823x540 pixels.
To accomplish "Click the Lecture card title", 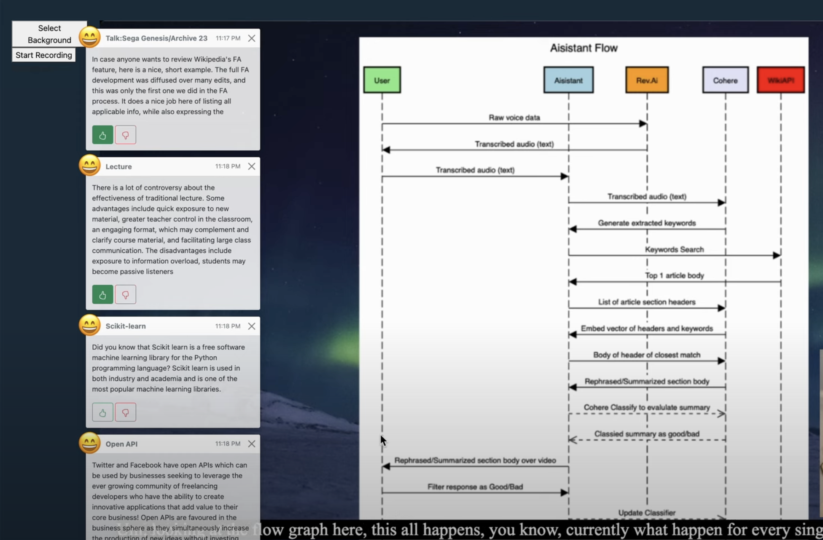I will coord(118,166).
